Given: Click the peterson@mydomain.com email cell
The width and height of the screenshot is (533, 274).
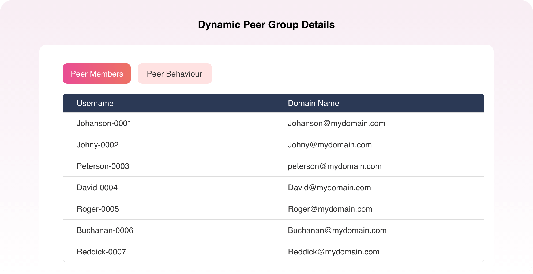Looking at the screenshot, I should pyautogui.click(x=335, y=166).
